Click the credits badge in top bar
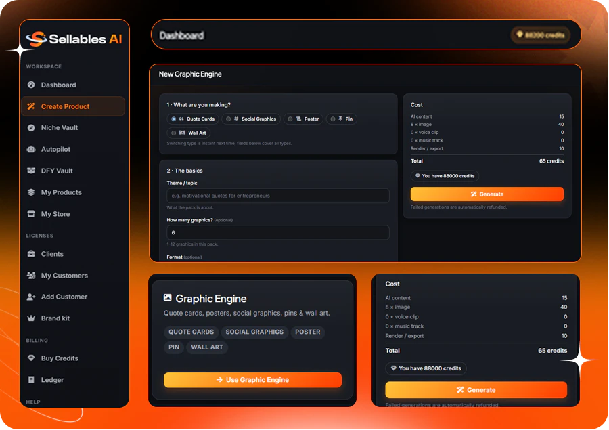 click(x=540, y=35)
